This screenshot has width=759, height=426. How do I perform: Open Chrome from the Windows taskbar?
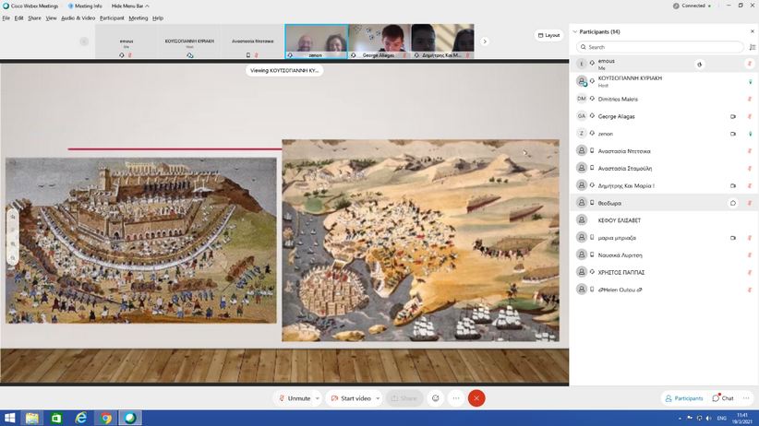(106, 418)
